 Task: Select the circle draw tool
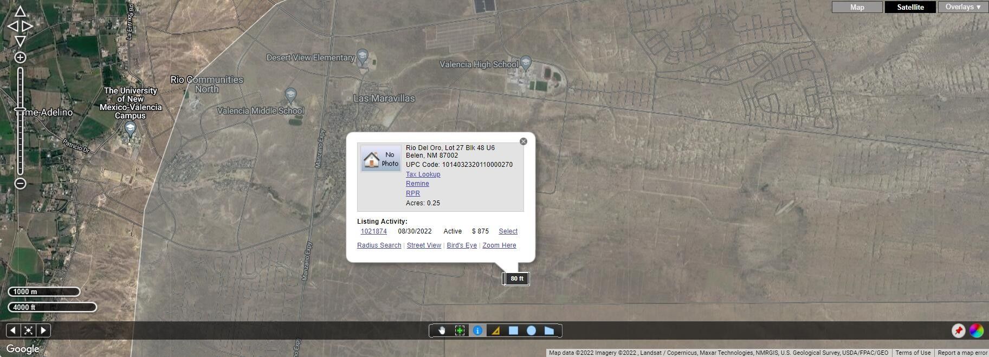click(531, 330)
